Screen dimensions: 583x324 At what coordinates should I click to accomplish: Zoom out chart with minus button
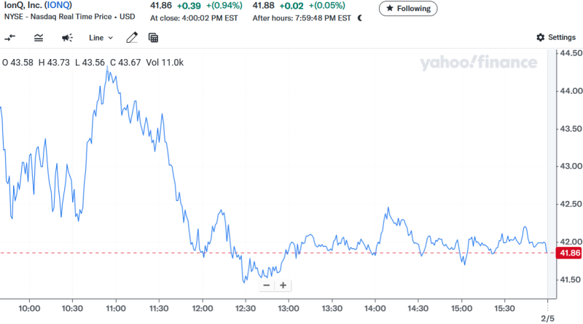266,285
